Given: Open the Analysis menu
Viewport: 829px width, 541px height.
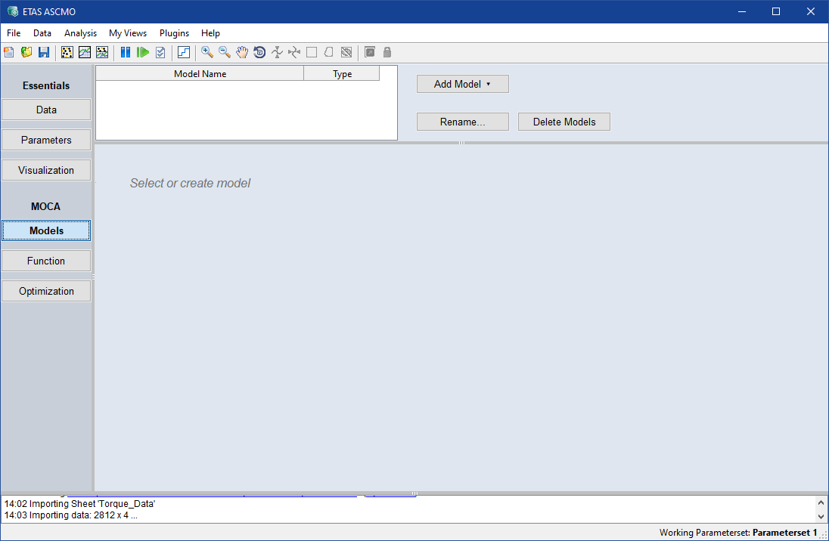Looking at the screenshot, I should coord(80,33).
